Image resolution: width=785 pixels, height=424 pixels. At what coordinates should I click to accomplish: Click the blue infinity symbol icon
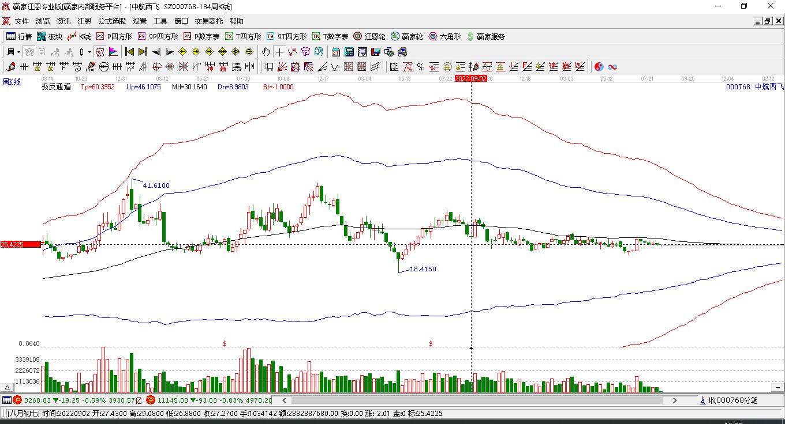click(613, 67)
